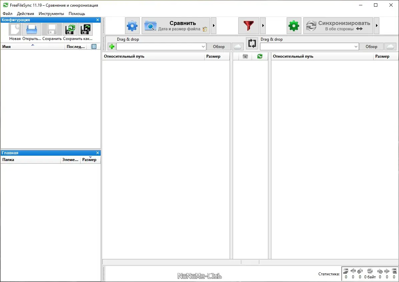Click the left cloud storage icon
The height and width of the screenshot is (282, 399).
[x=237, y=47]
